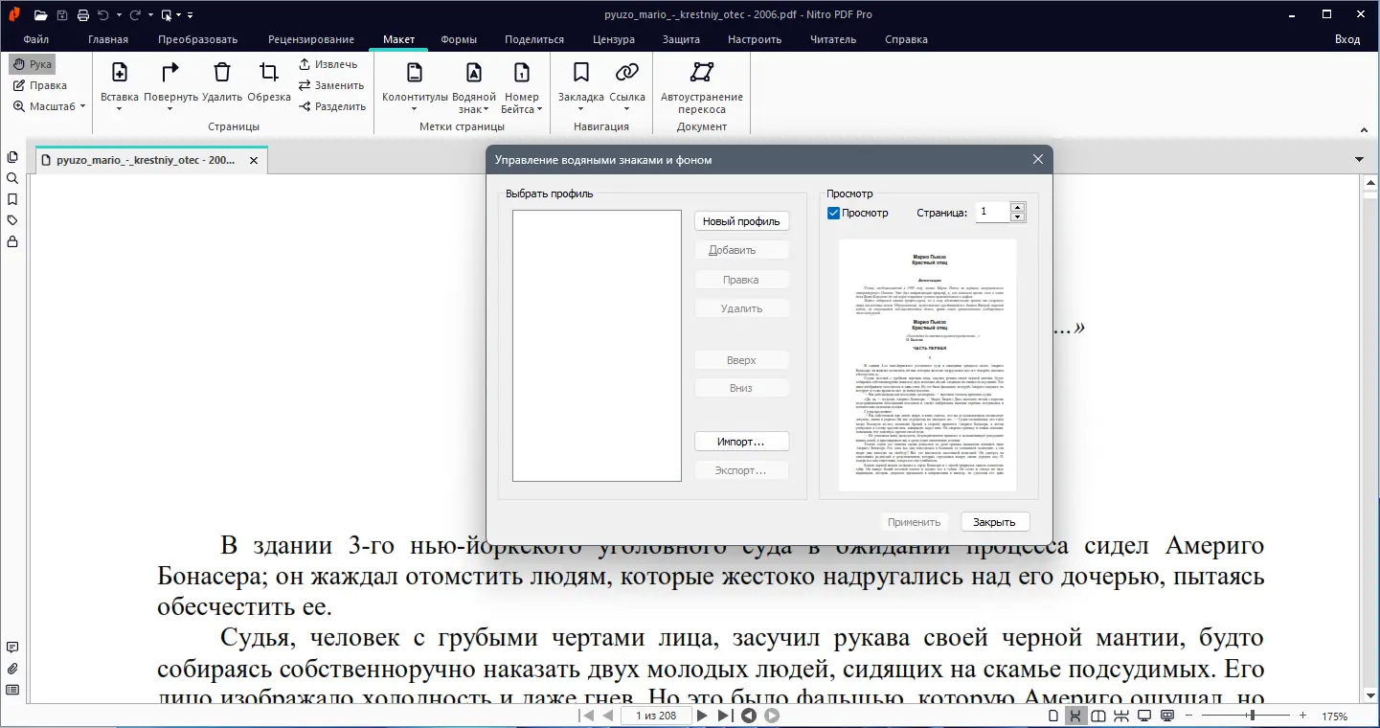
Task: Enable single page view mode in status bar
Action: coord(1053,716)
